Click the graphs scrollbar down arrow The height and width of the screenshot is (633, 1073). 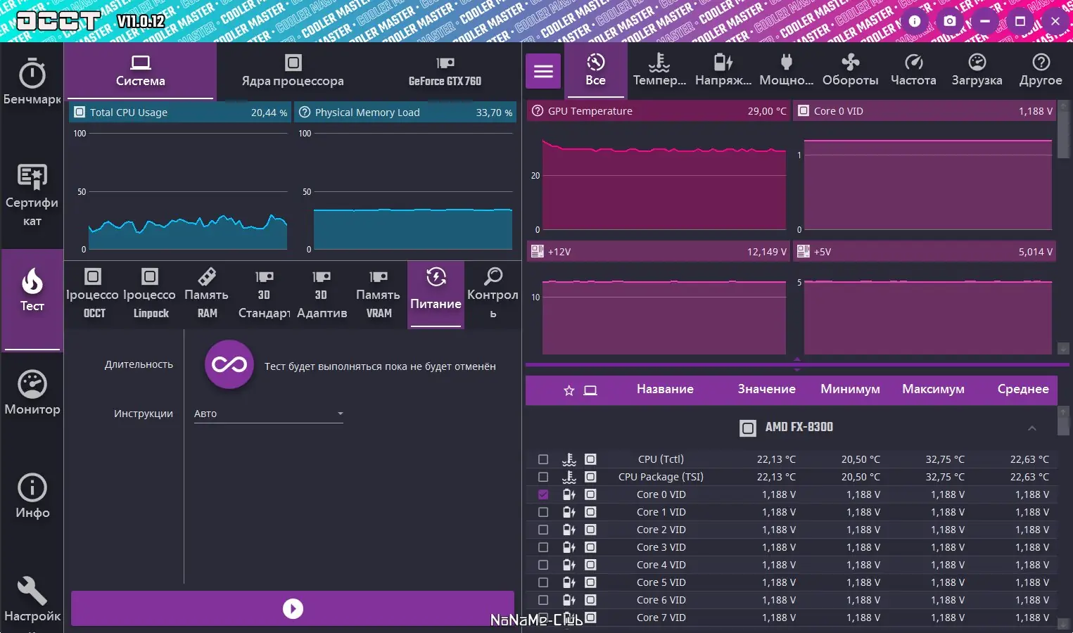pos(1063,349)
